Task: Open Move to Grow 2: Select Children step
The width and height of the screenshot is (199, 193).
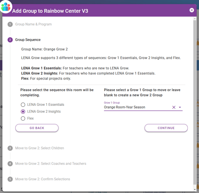Action: click(39, 148)
